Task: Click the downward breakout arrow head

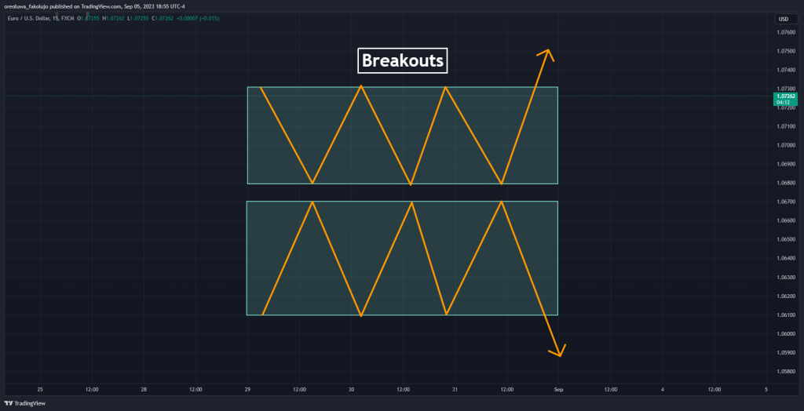Action: click(x=560, y=352)
